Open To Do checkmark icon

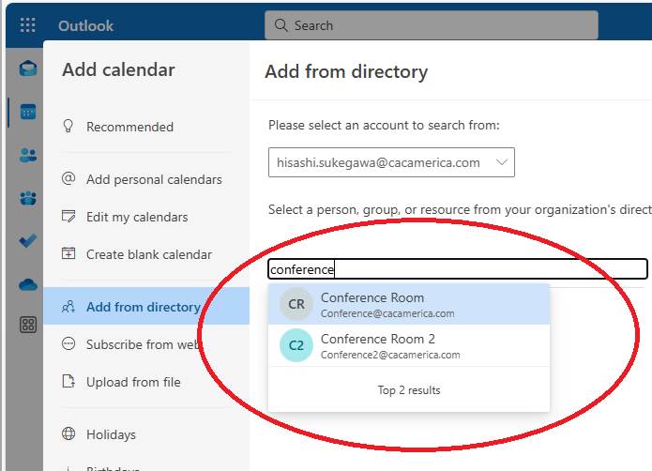28,241
